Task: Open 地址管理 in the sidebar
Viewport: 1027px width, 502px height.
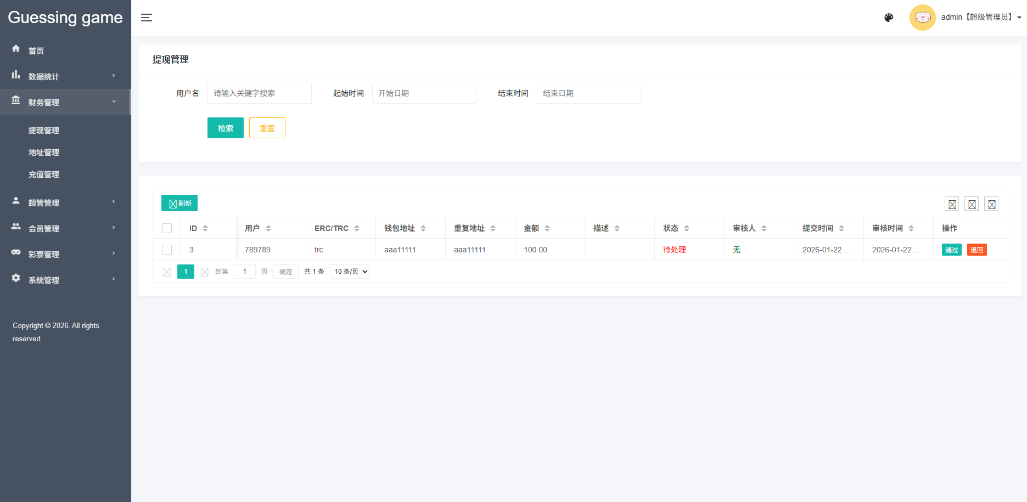Action: (44, 153)
